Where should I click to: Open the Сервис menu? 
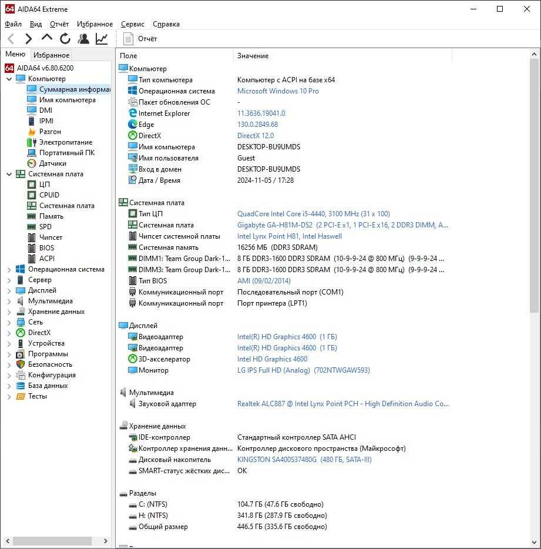click(133, 24)
